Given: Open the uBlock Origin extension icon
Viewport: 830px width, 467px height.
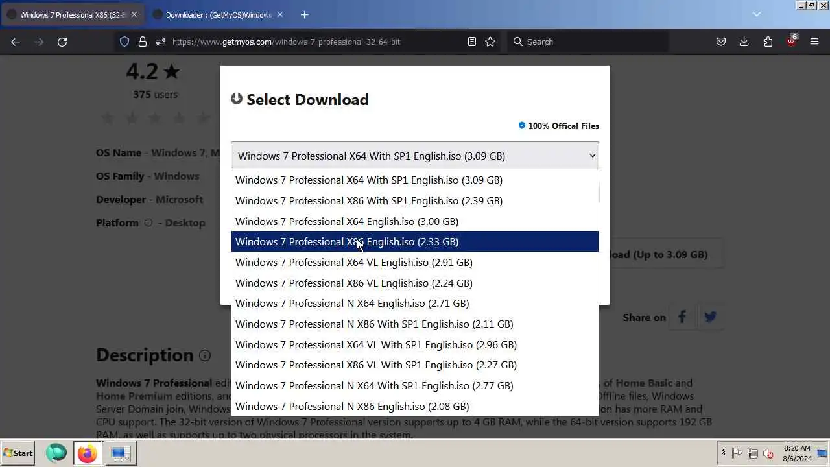Looking at the screenshot, I should click(x=792, y=40).
